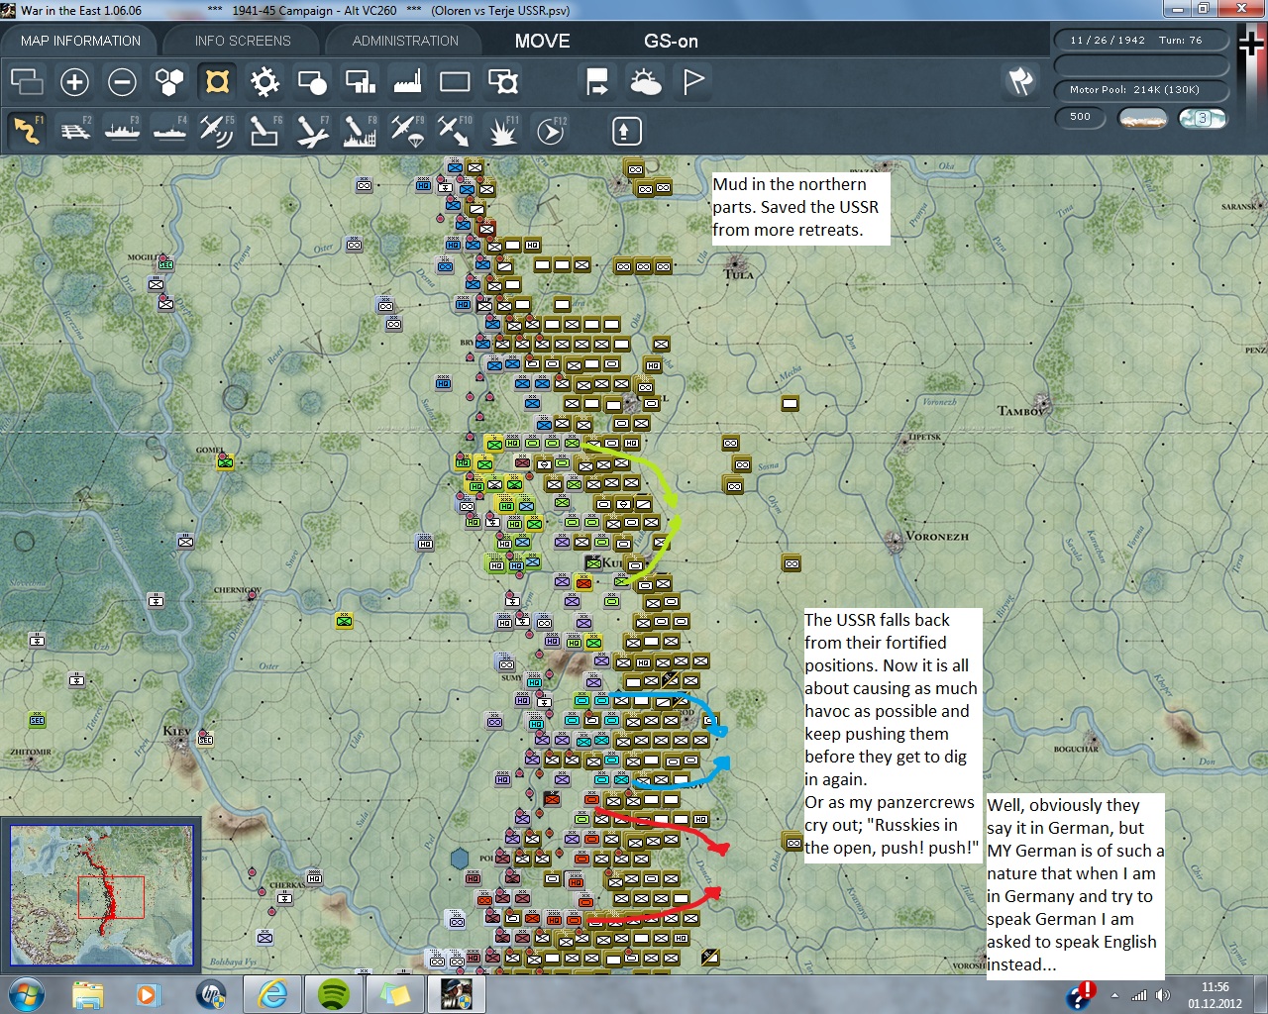Click the German cross faction emblem
The image size is (1268, 1014).
[1251, 44]
